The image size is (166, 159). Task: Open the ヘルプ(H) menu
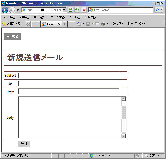pos(90,17)
